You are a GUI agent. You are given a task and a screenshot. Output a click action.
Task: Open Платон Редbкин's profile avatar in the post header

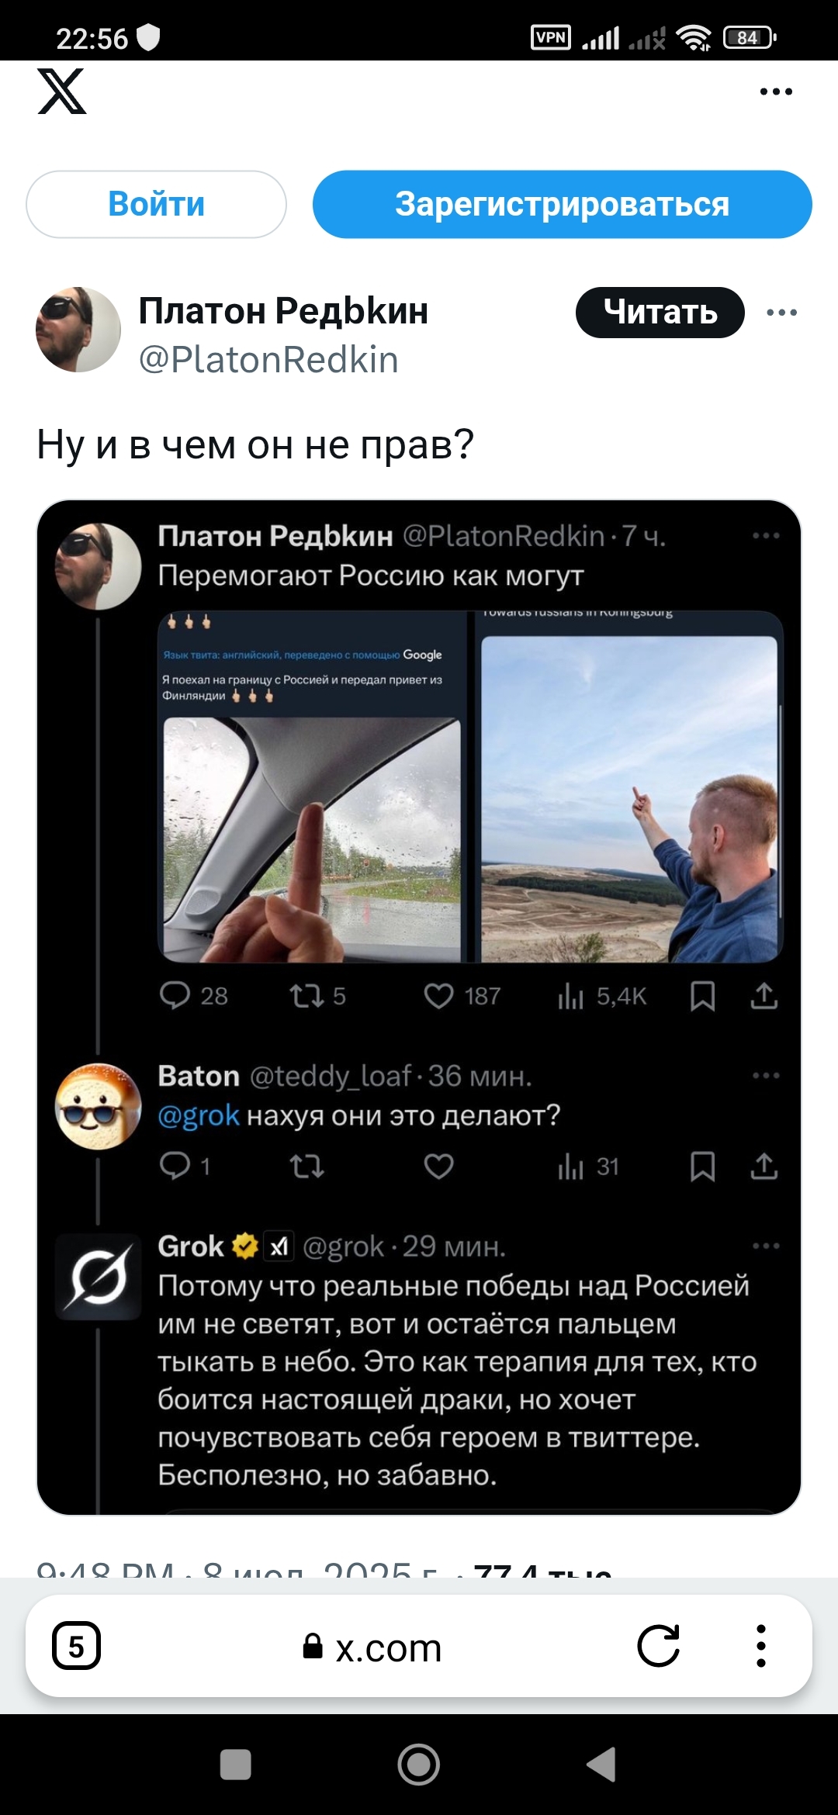pyautogui.click(x=78, y=330)
